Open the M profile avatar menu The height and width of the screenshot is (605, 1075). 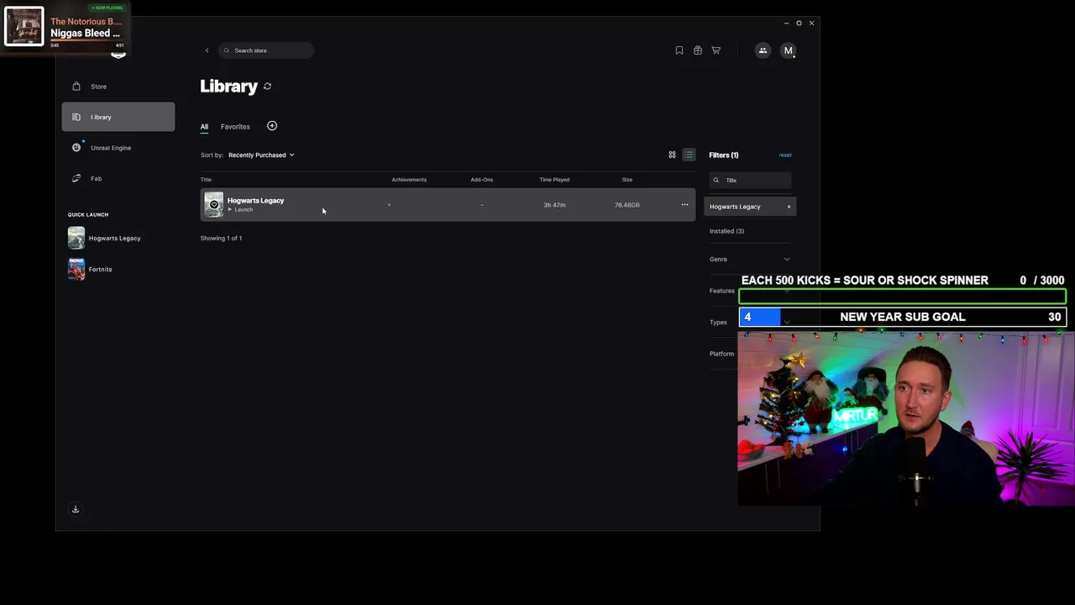click(788, 50)
